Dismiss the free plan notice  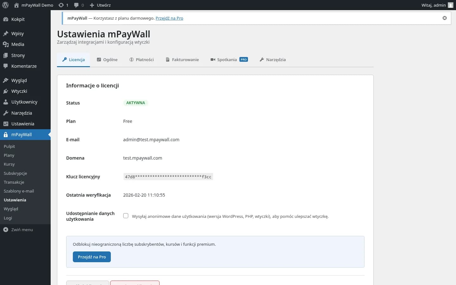445,18
